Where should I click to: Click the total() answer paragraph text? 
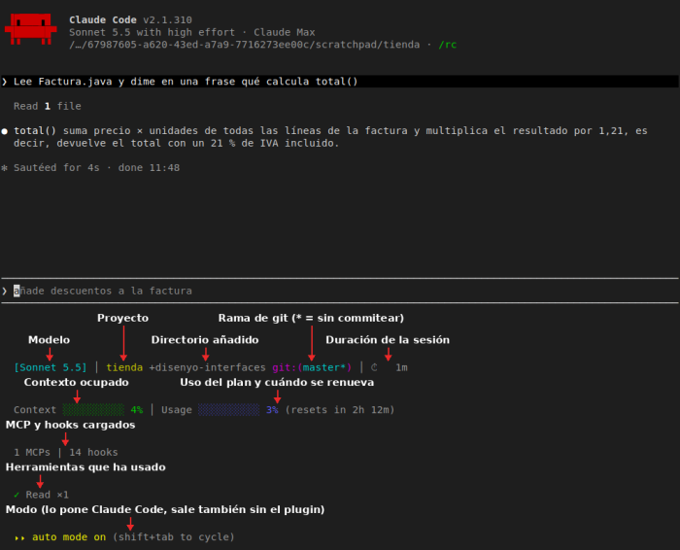pyautogui.click(x=330, y=137)
